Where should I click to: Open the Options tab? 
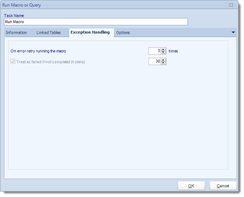pos(123,33)
